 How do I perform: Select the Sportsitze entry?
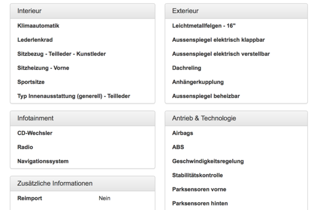31,82
